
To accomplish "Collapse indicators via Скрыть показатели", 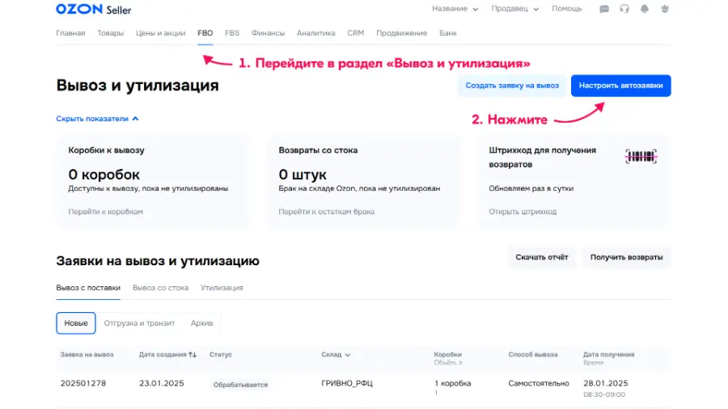I will 97,119.
